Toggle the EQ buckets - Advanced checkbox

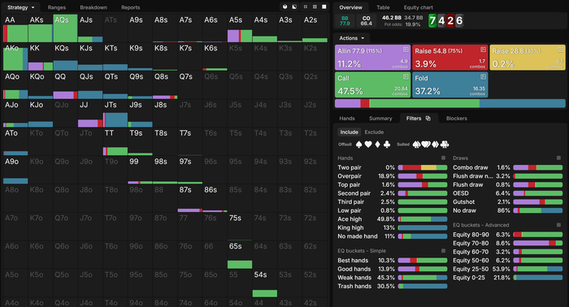click(558, 225)
